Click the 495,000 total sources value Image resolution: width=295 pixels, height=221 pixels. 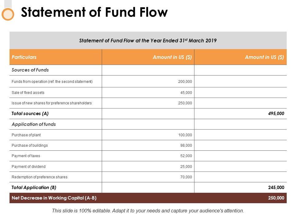(x=276, y=114)
